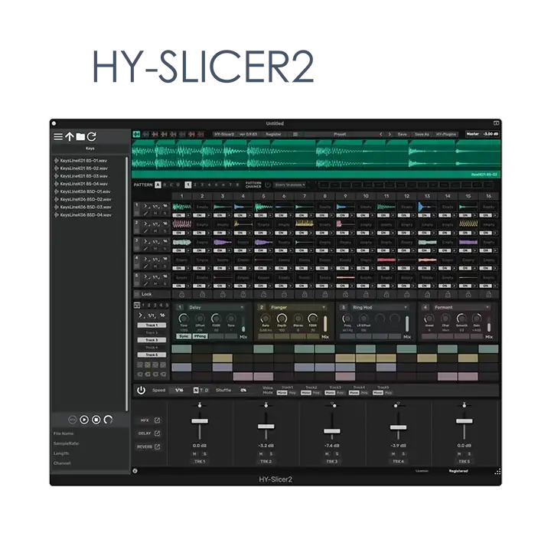Open the Preset name selector

340,134
